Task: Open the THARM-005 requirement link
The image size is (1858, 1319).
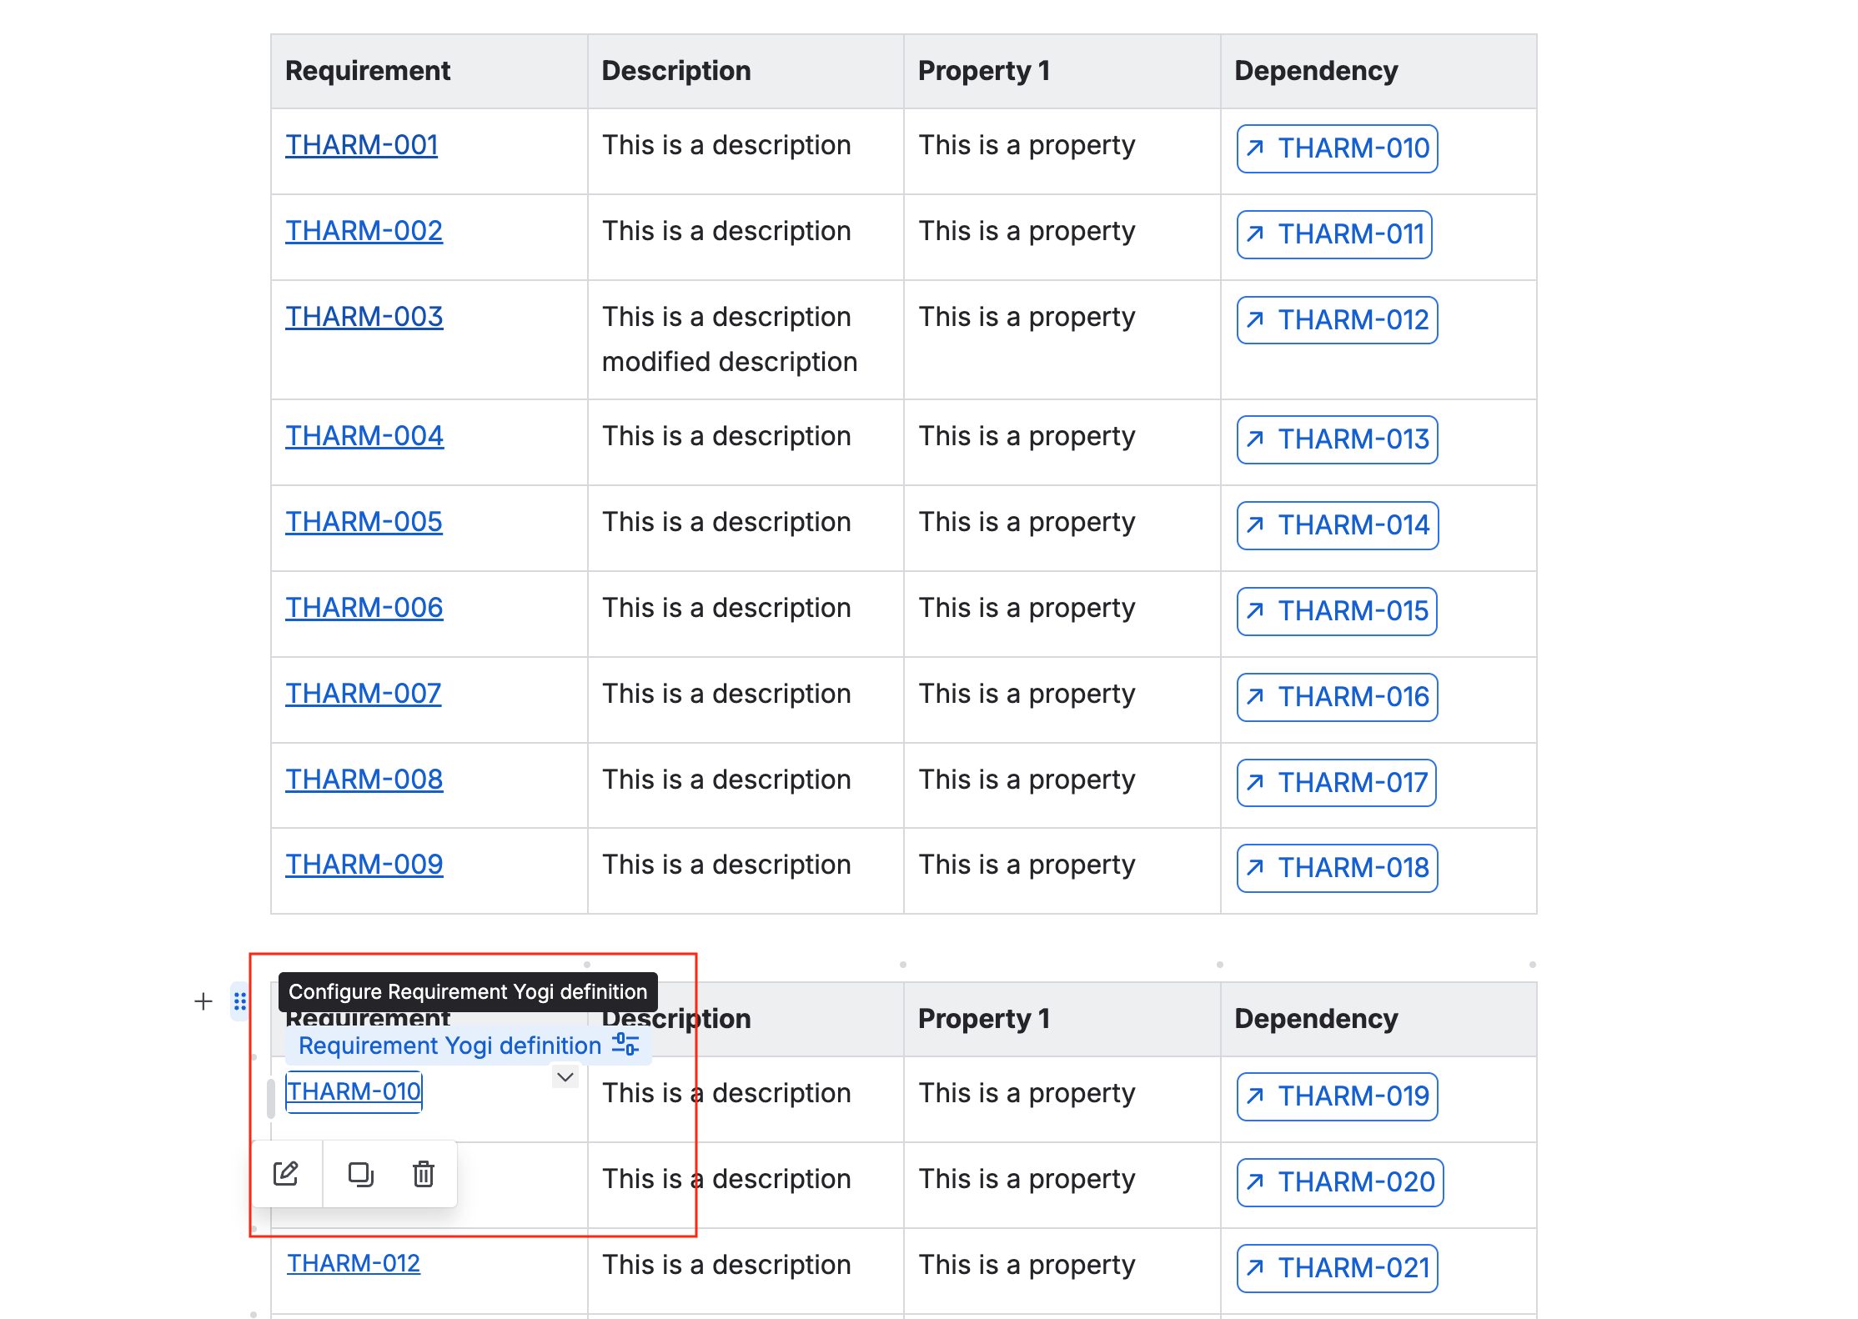Action: point(364,522)
